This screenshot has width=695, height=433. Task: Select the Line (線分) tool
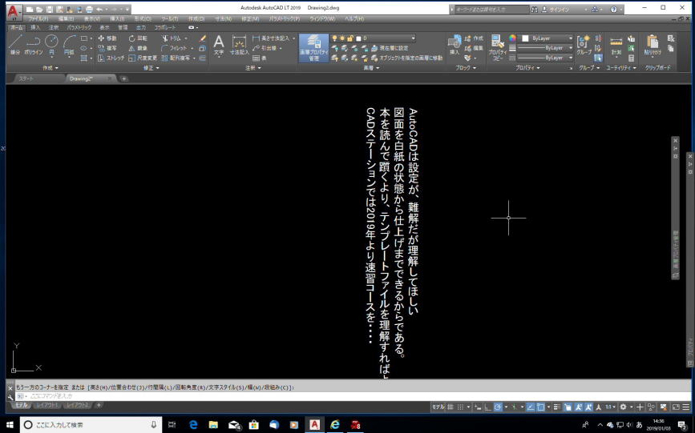(14, 44)
